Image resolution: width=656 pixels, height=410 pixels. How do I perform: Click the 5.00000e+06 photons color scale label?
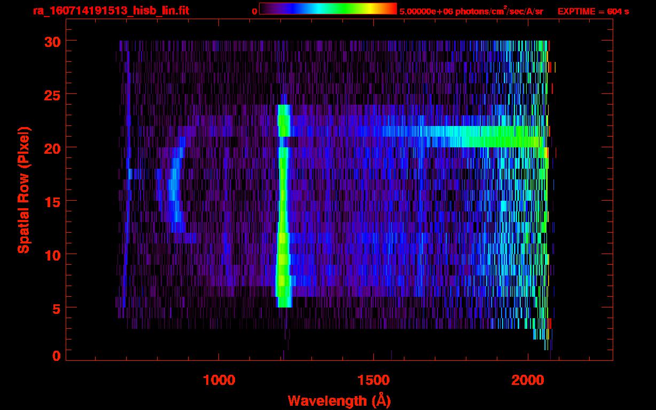click(x=471, y=11)
